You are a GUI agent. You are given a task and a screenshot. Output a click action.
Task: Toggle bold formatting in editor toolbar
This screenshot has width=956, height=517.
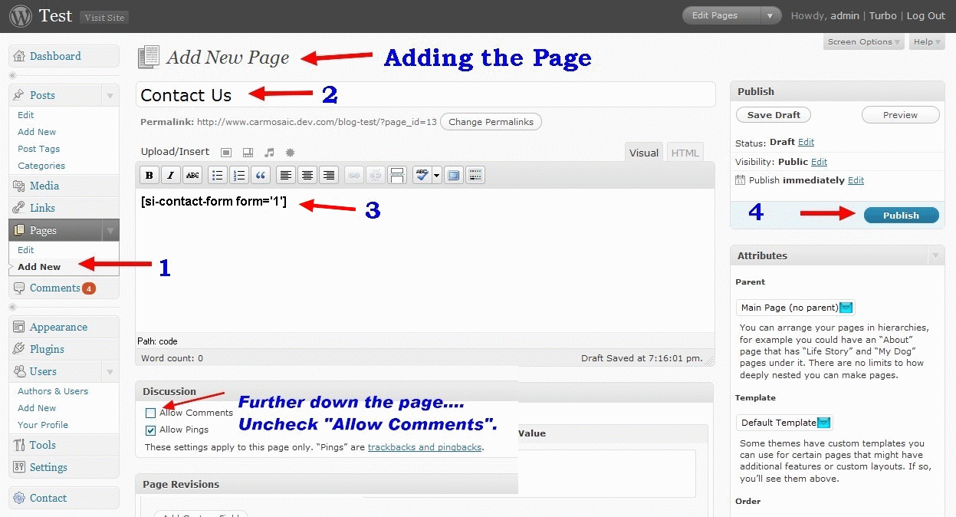coord(149,176)
